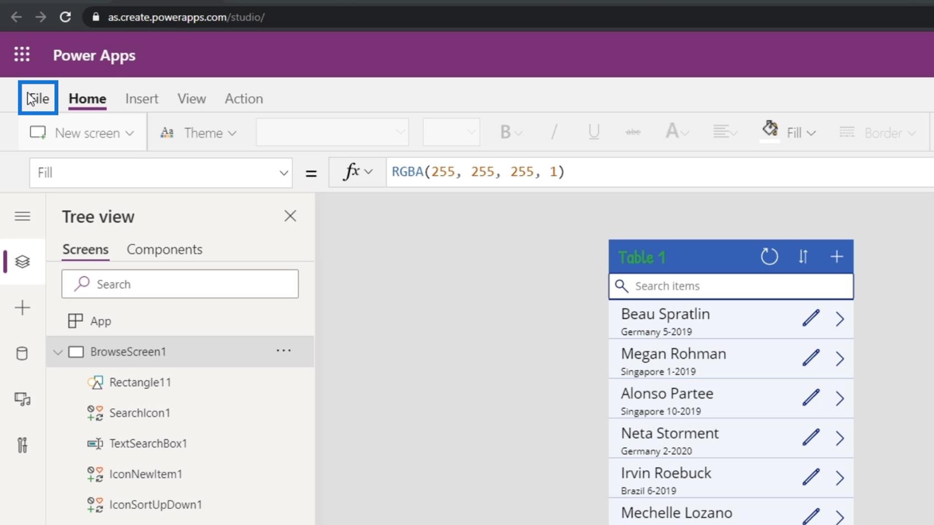Open details arrow for Neta Storment
The height and width of the screenshot is (525, 934).
839,438
